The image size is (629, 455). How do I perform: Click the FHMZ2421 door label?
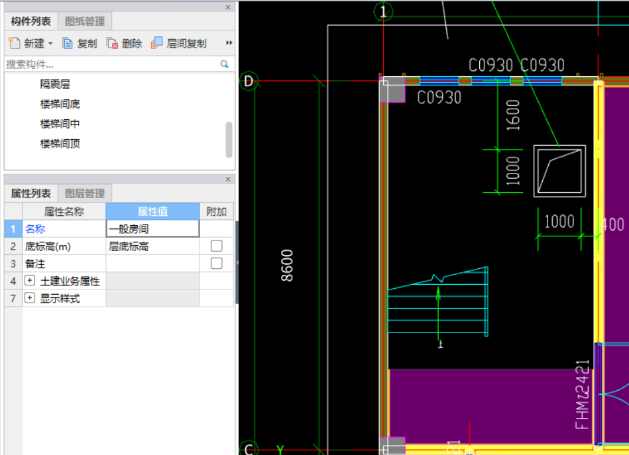[x=583, y=395]
